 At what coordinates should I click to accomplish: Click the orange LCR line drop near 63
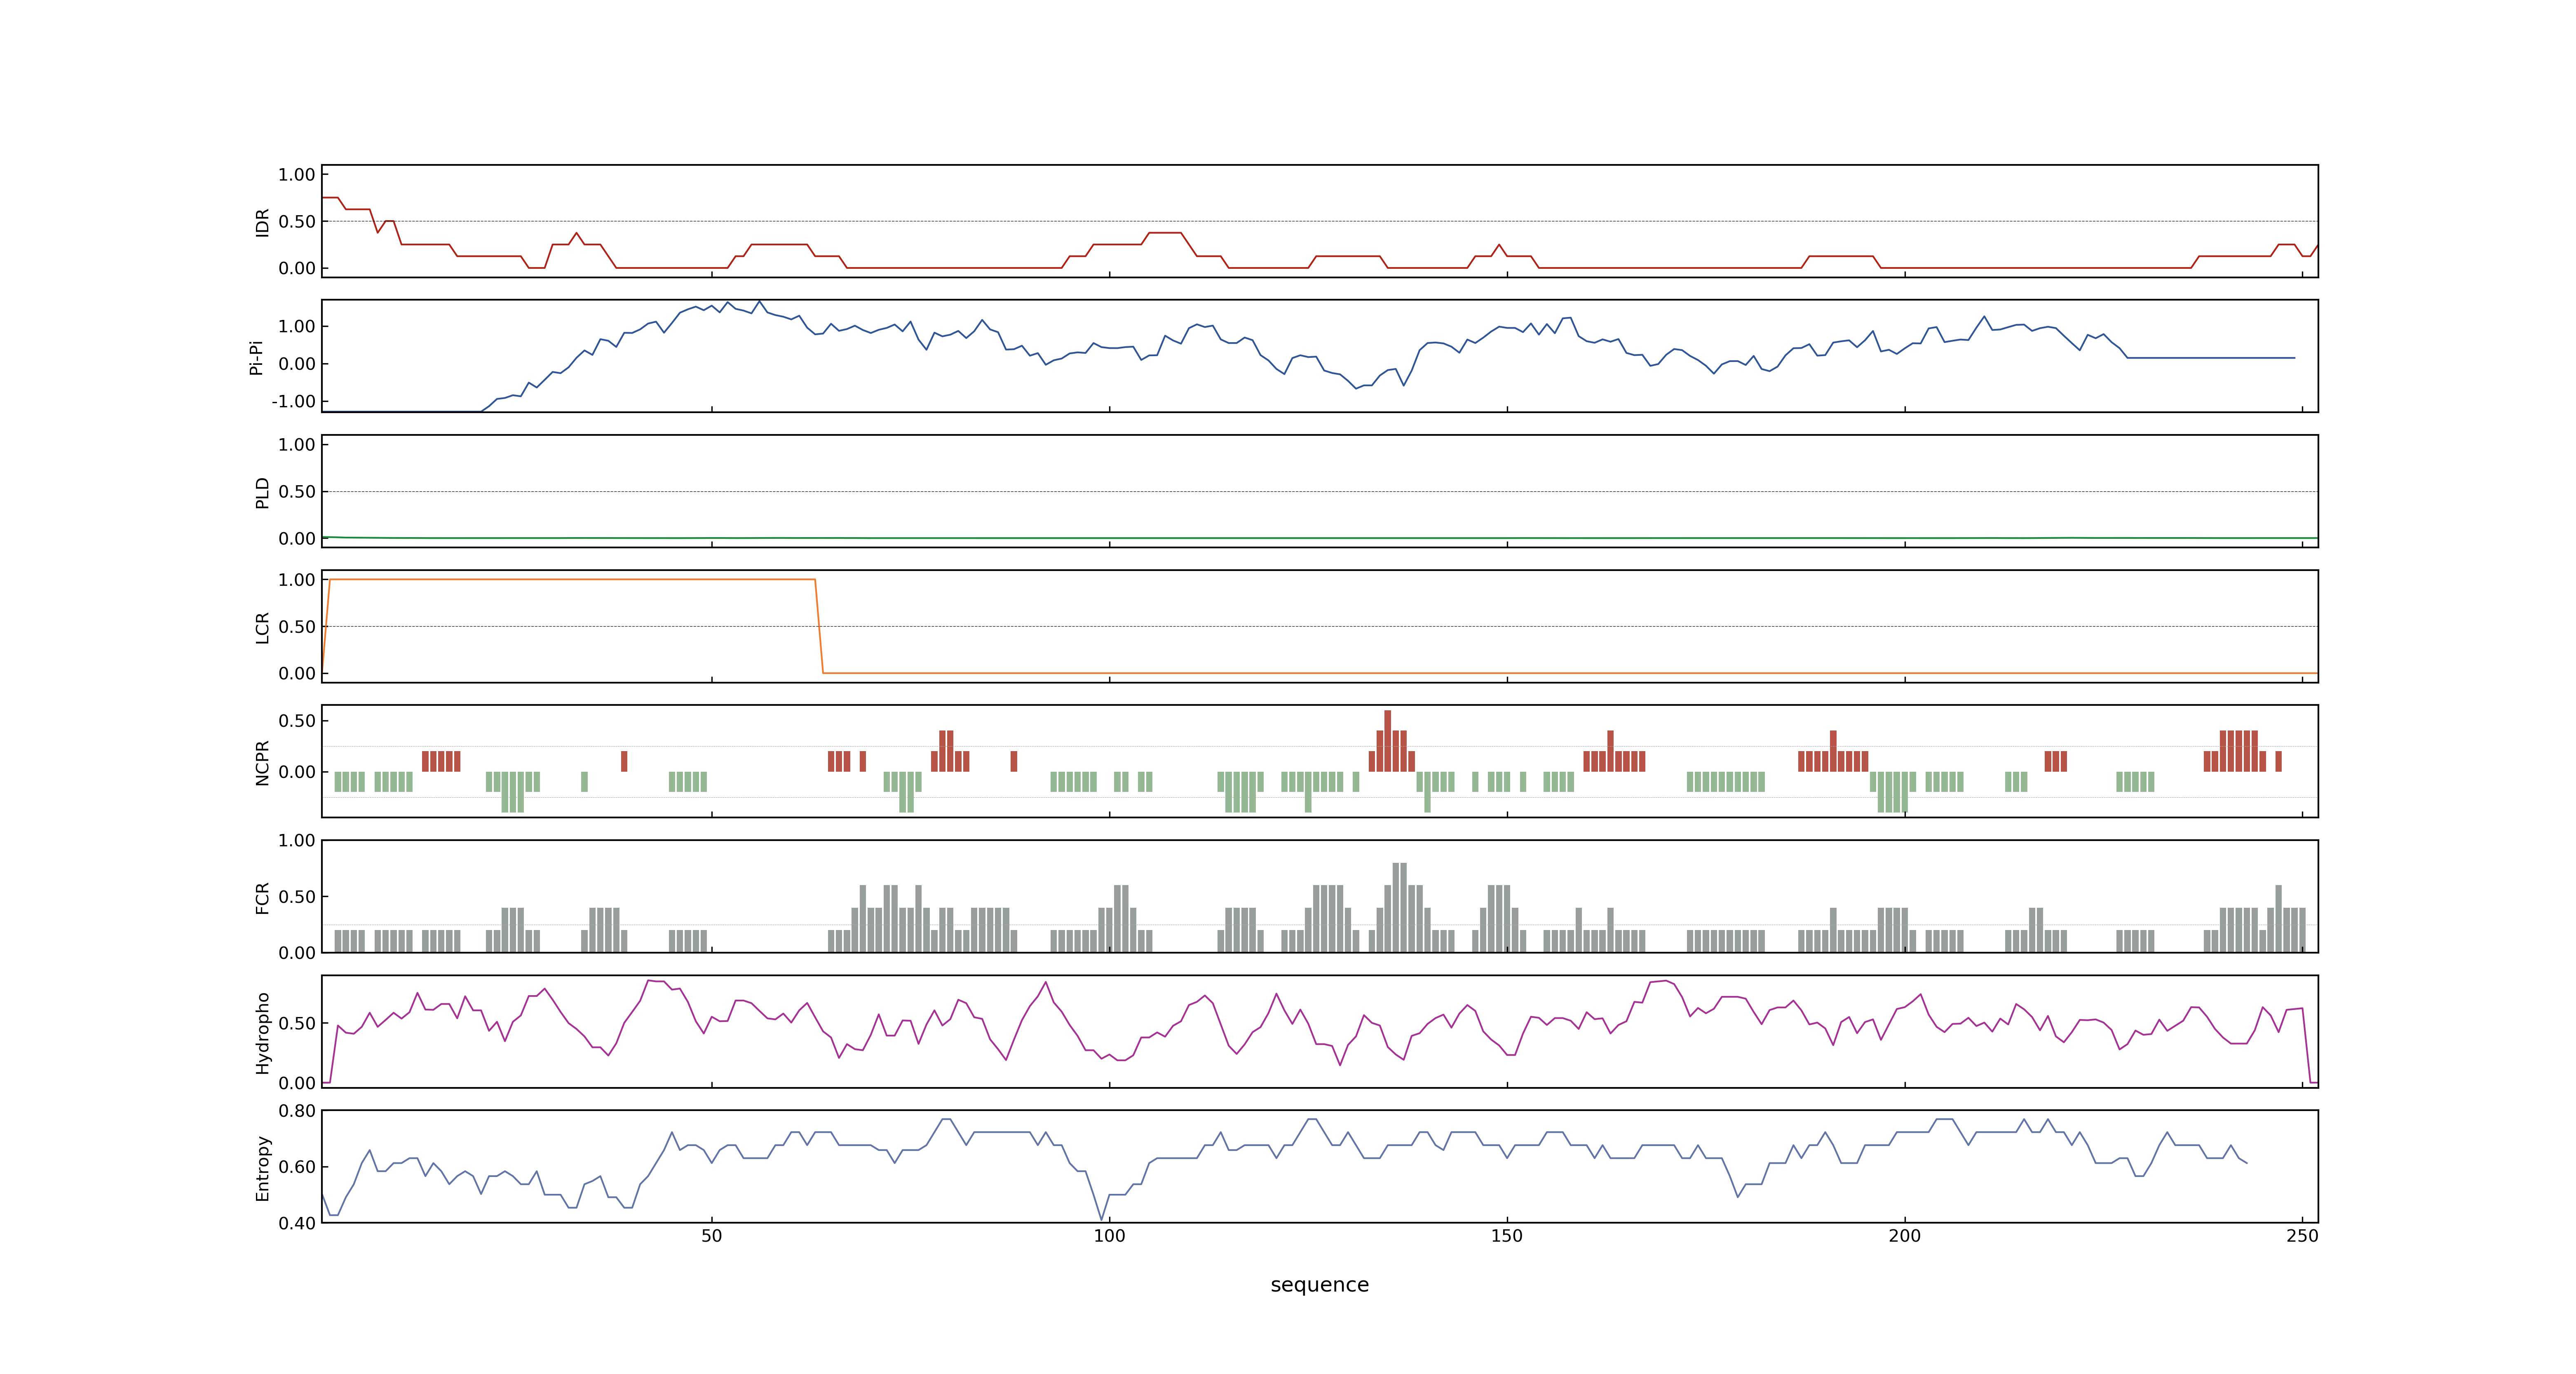pos(819,627)
